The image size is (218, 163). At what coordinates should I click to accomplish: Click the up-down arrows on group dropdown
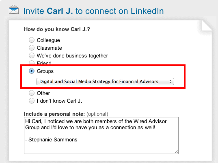pyautogui.click(x=170, y=81)
